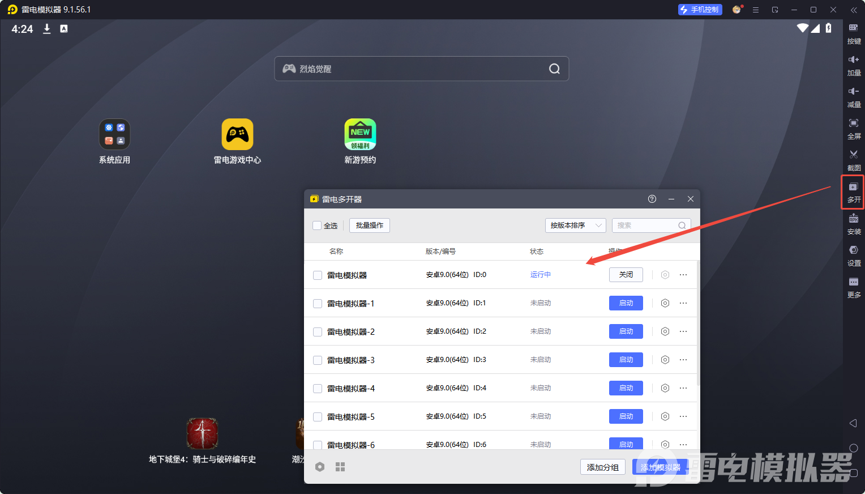
Task: Click the 未启动 status of 雷电模拟器-4
Action: pos(541,388)
